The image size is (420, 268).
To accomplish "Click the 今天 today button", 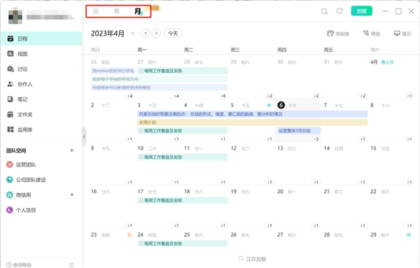I will click(x=173, y=34).
